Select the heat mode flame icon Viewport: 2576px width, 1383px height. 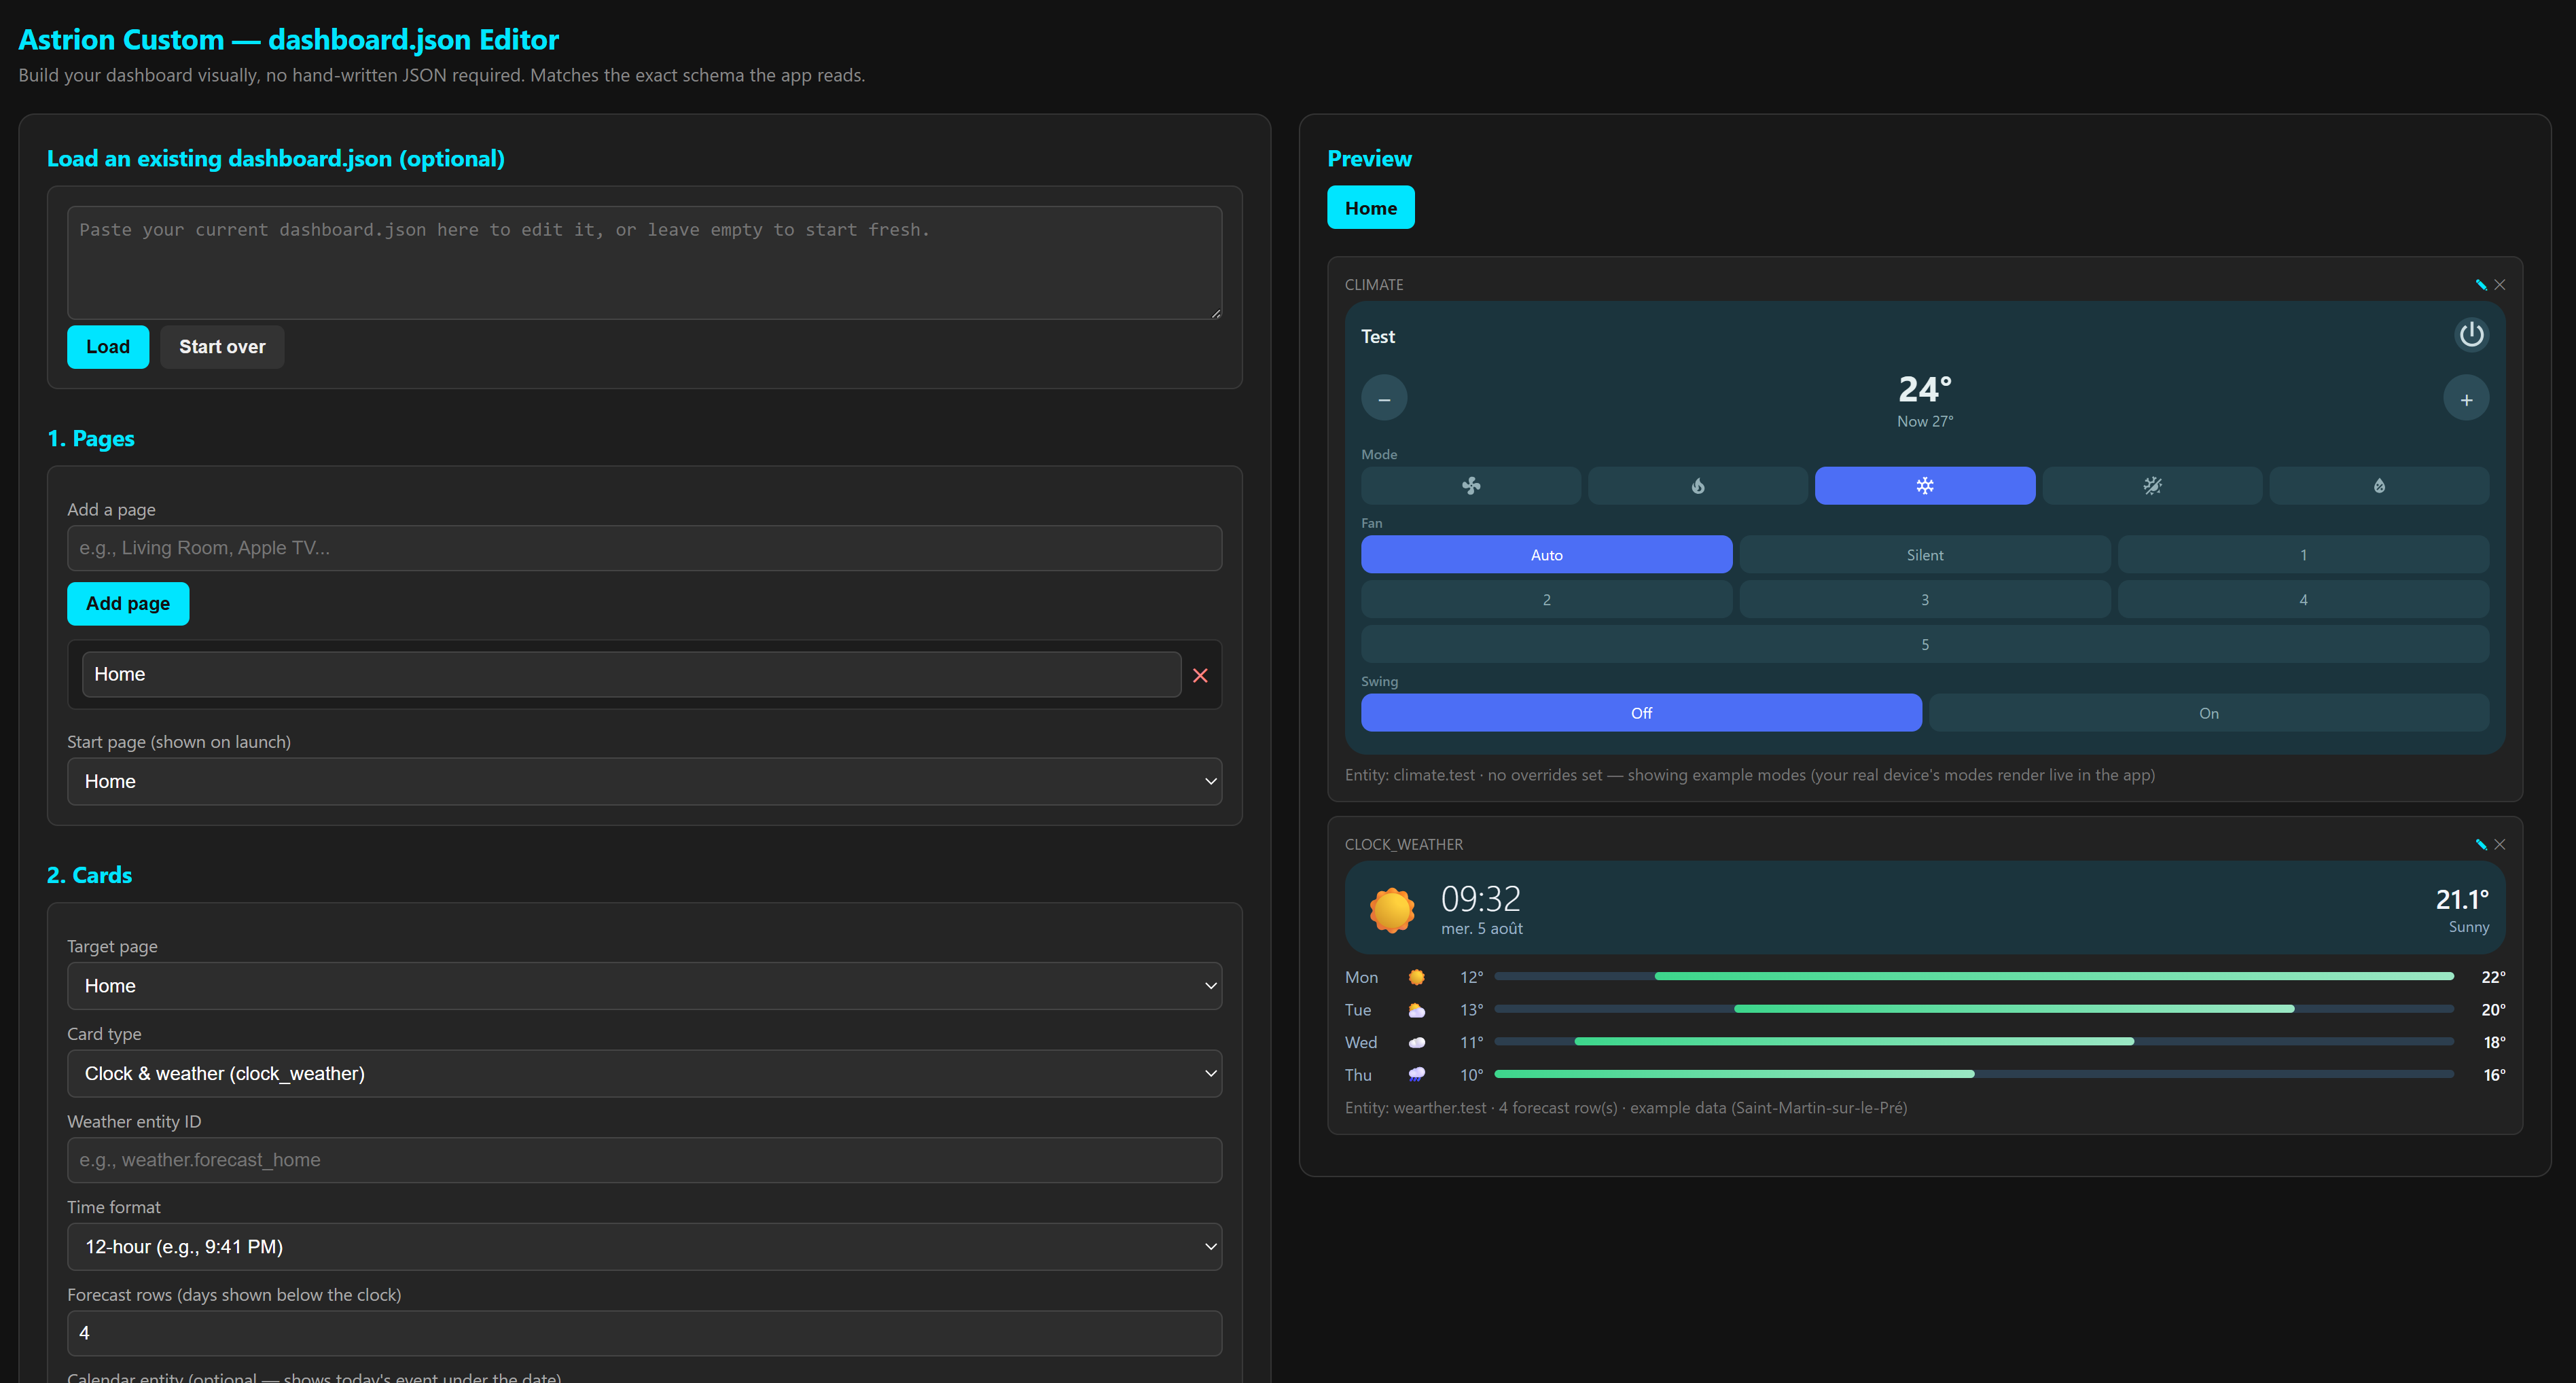[x=1698, y=486]
